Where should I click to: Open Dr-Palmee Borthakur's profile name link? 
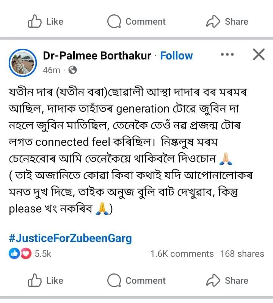96,56
